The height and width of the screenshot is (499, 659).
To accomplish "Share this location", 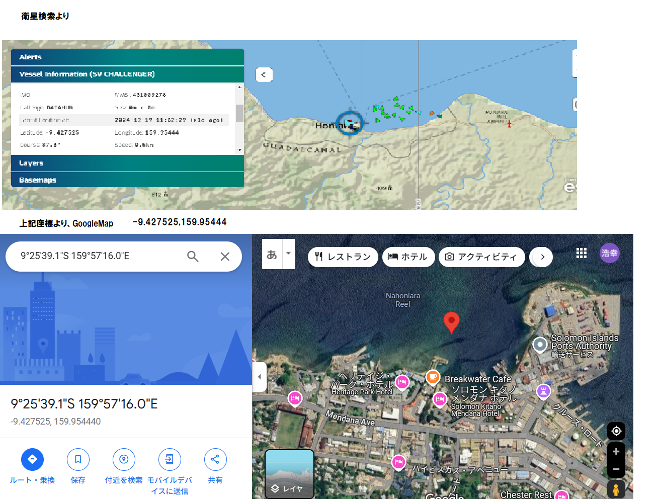I will (215, 459).
